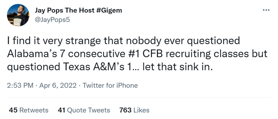Open the tweet's three-dot more options menu
The image size is (278, 119).
(x=266, y=10)
